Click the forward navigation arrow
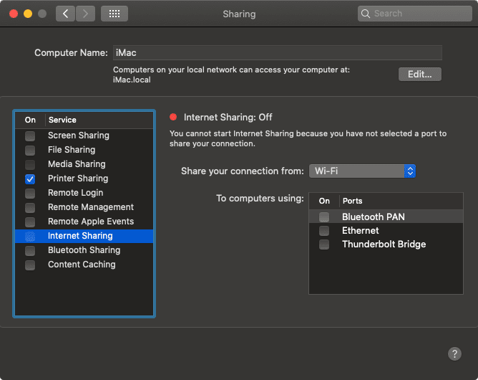This screenshot has height=380, width=478. 85,14
